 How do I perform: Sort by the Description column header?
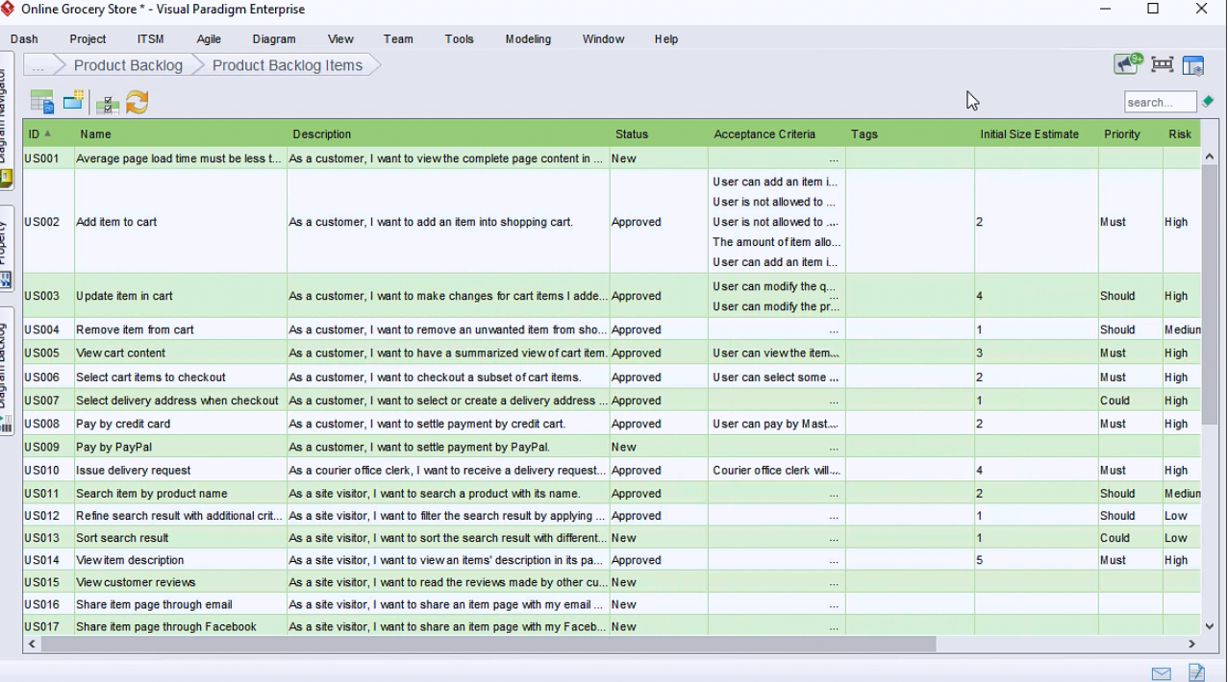click(x=448, y=134)
